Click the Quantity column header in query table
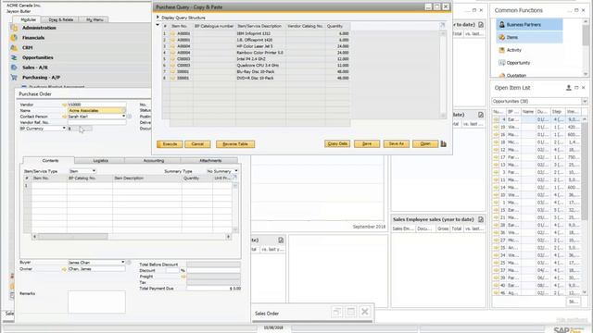The image size is (593, 333). coord(337,26)
